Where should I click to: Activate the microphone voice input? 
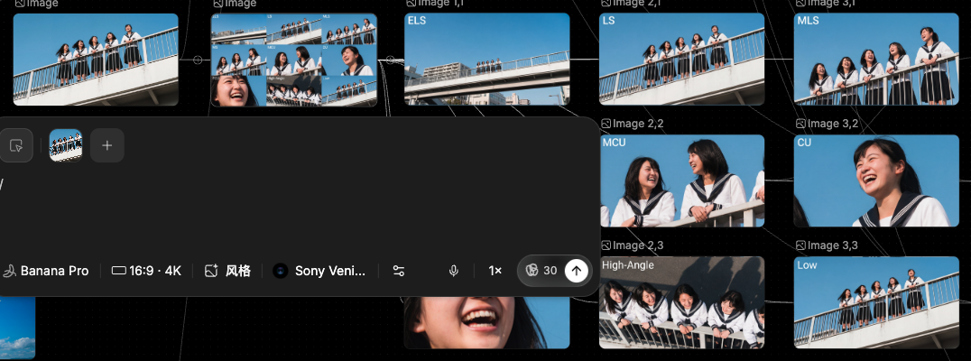pos(454,271)
